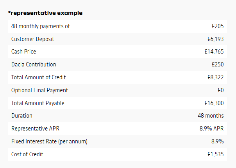Screen dimensions: 236x168
Task: Click the 8.9% APR value
Action: (x=212, y=129)
